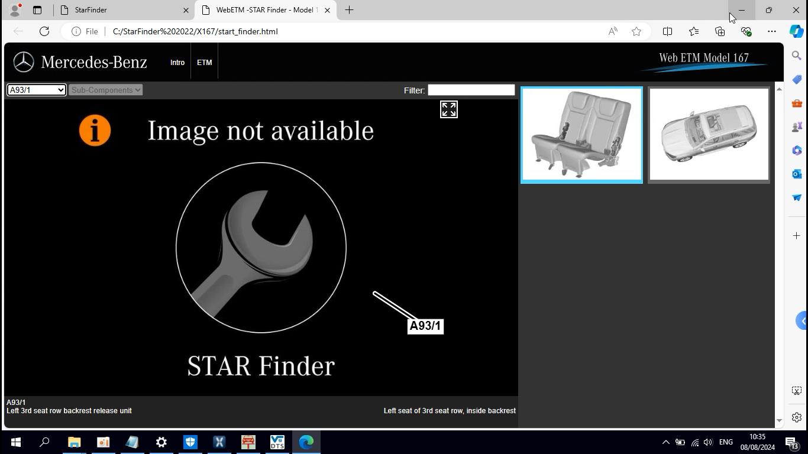The image size is (808, 454).
Task: Refresh the current page
Action: (x=44, y=31)
